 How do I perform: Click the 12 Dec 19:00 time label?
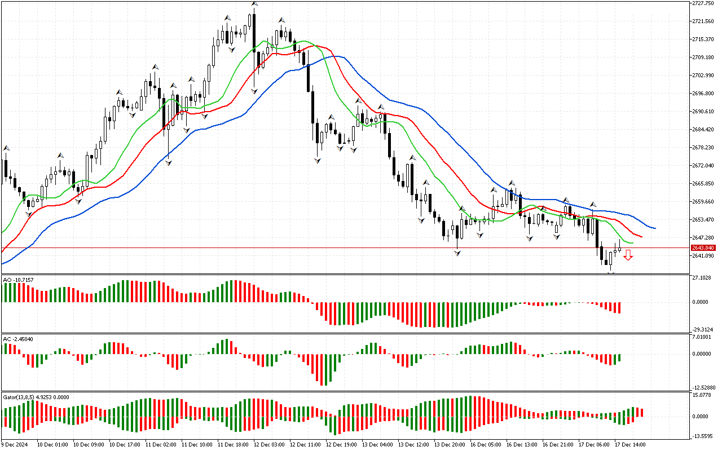tap(341, 444)
